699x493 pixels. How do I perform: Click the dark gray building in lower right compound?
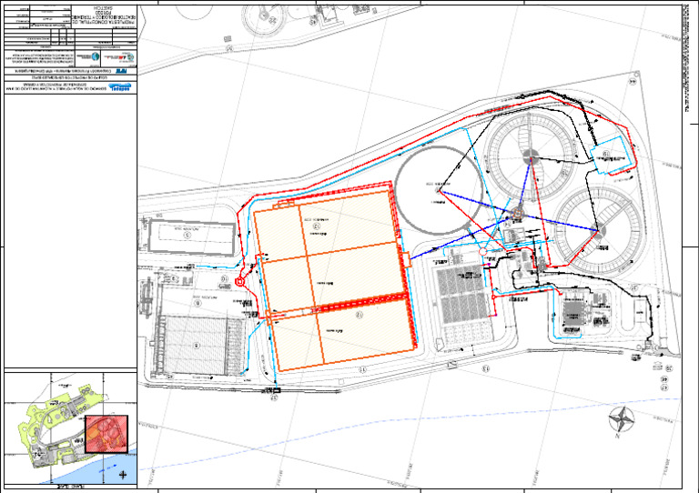pyautogui.click(x=572, y=314)
